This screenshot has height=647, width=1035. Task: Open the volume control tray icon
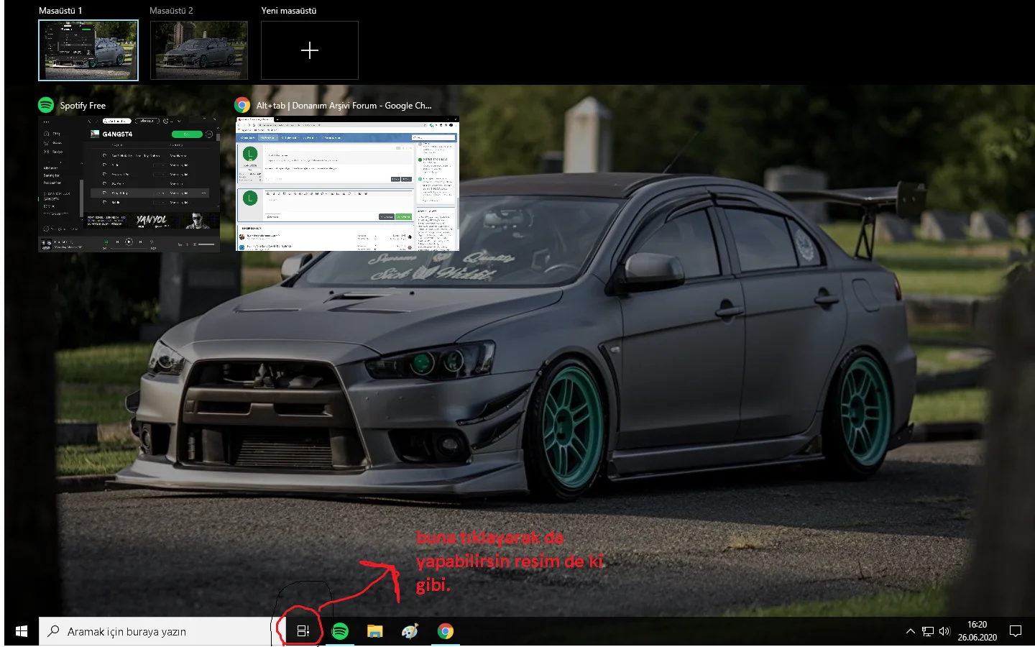click(944, 631)
